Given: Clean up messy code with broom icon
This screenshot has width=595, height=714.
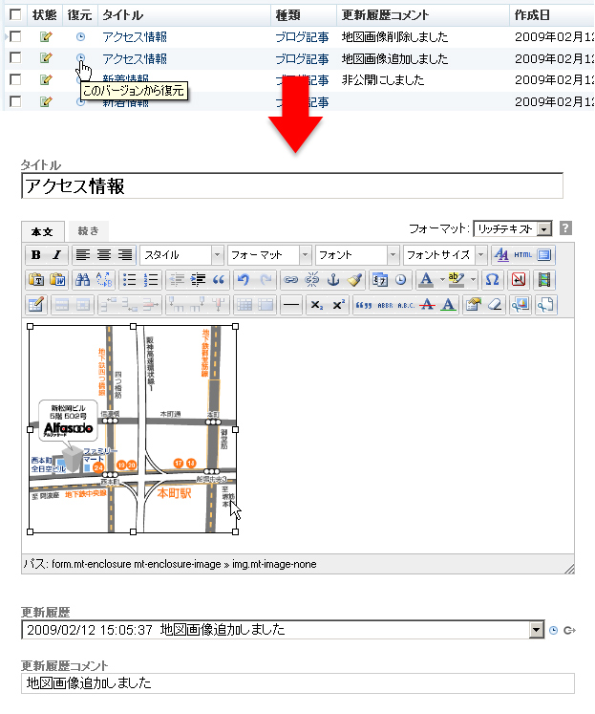Looking at the screenshot, I should coord(354,280).
